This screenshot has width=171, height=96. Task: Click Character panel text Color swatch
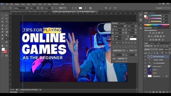(133, 39)
